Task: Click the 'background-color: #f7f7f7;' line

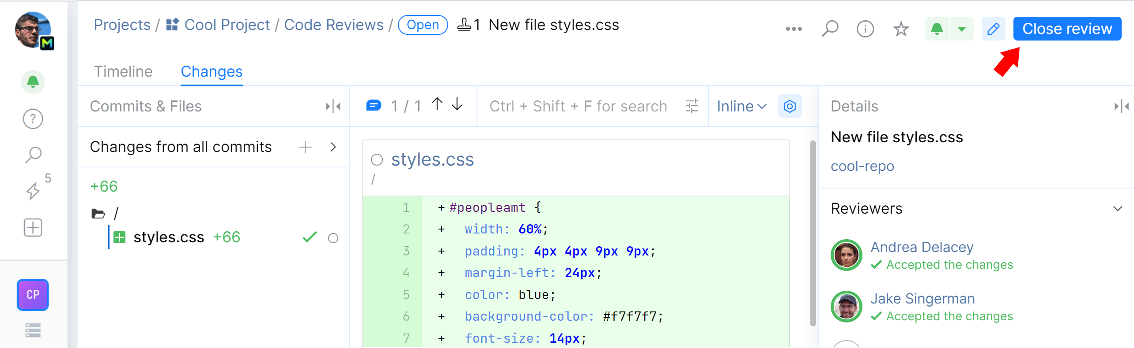Action: click(x=564, y=316)
